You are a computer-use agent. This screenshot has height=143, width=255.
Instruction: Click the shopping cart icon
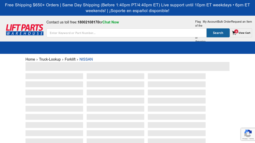coord(234,33)
